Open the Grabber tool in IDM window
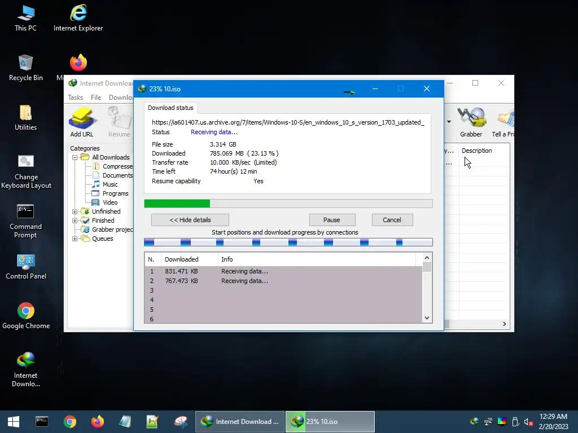 coord(471,122)
